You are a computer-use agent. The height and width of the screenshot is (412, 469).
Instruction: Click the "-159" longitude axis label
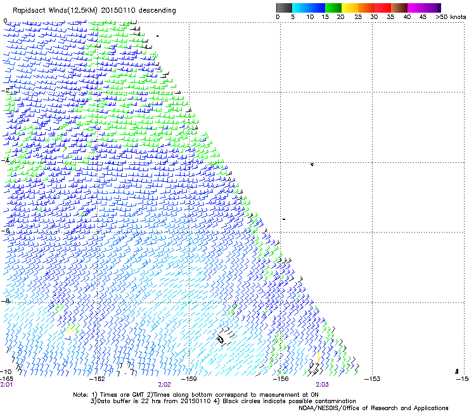click(x=190, y=379)
